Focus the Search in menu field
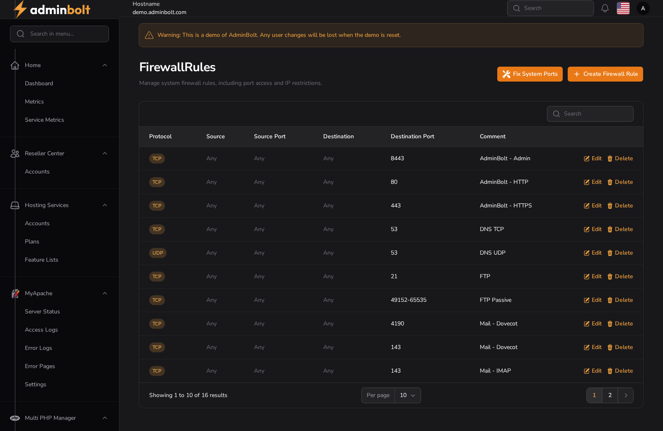Screen dimensions: 663x431 coord(59,34)
